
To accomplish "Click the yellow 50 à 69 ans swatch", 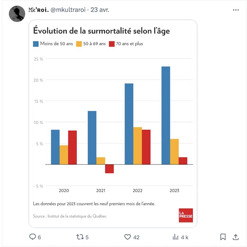I will (79, 44).
